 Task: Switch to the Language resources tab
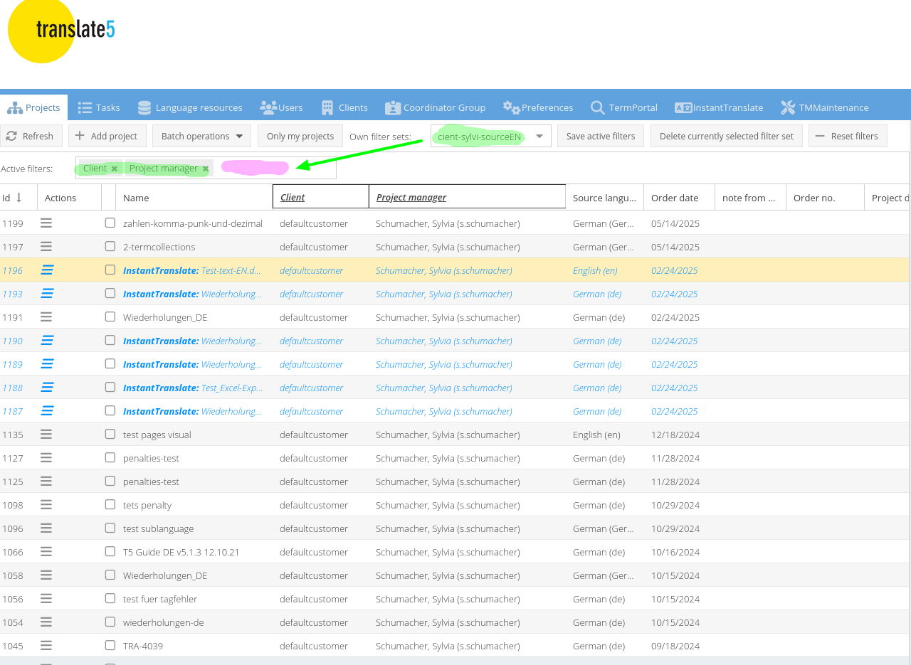click(x=190, y=107)
